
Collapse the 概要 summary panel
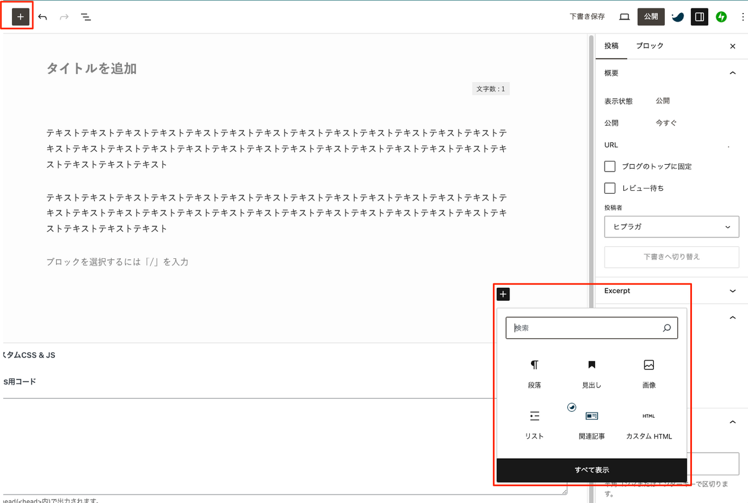coord(733,73)
